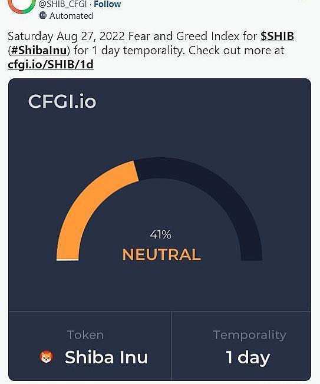Open the #ShibaInu hashtag
The image size is (320, 384).
pyautogui.click(x=39, y=51)
